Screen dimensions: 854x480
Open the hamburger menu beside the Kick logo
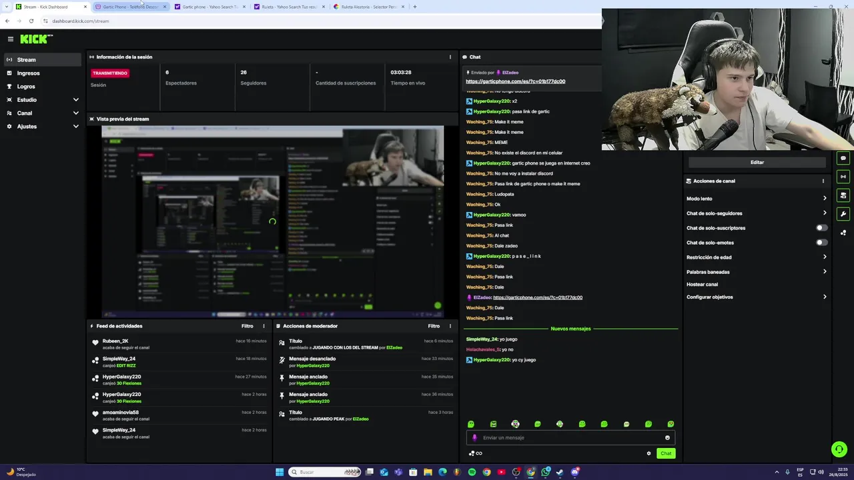[10, 39]
